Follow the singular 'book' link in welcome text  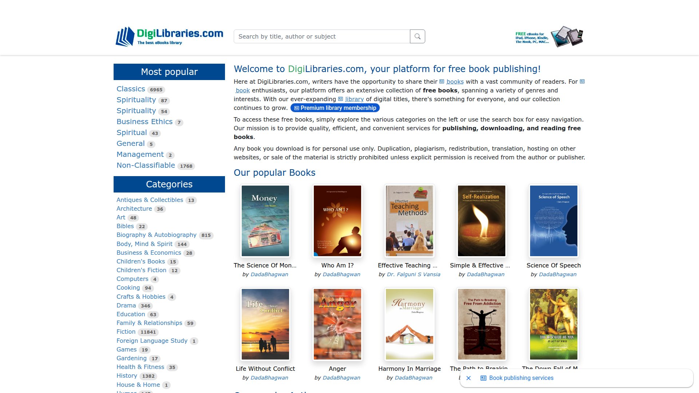(x=243, y=90)
